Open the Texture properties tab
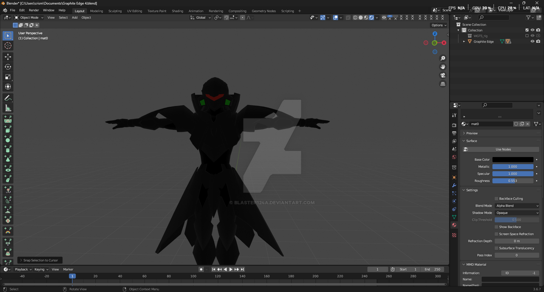Screen dimensions: 544x292 pos(454,235)
